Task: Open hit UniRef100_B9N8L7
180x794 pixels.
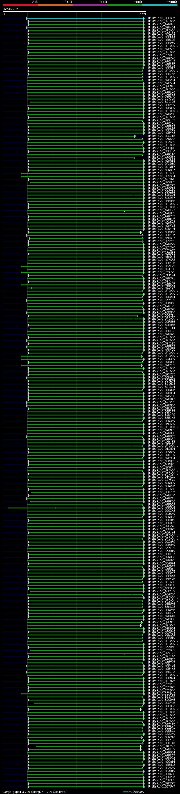Action: pos(161,170)
